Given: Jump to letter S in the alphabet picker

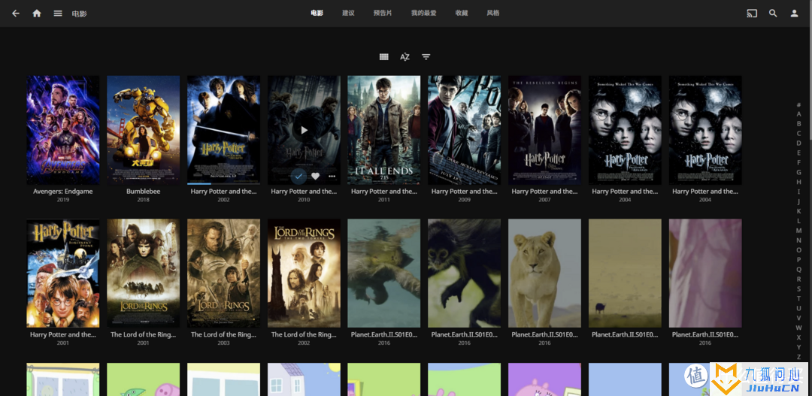Looking at the screenshot, I should click(x=799, y=289).
